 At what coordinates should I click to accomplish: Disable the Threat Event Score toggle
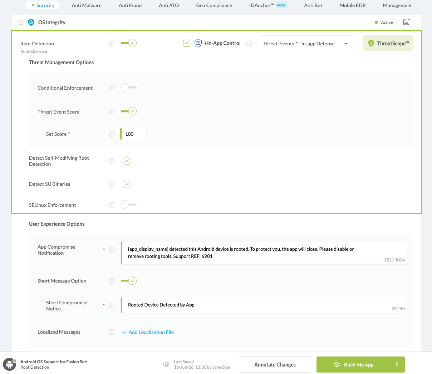pos(128,111)
